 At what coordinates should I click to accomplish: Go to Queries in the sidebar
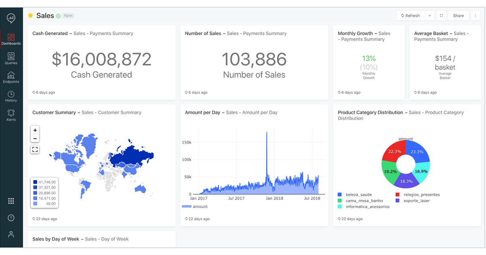11,58
